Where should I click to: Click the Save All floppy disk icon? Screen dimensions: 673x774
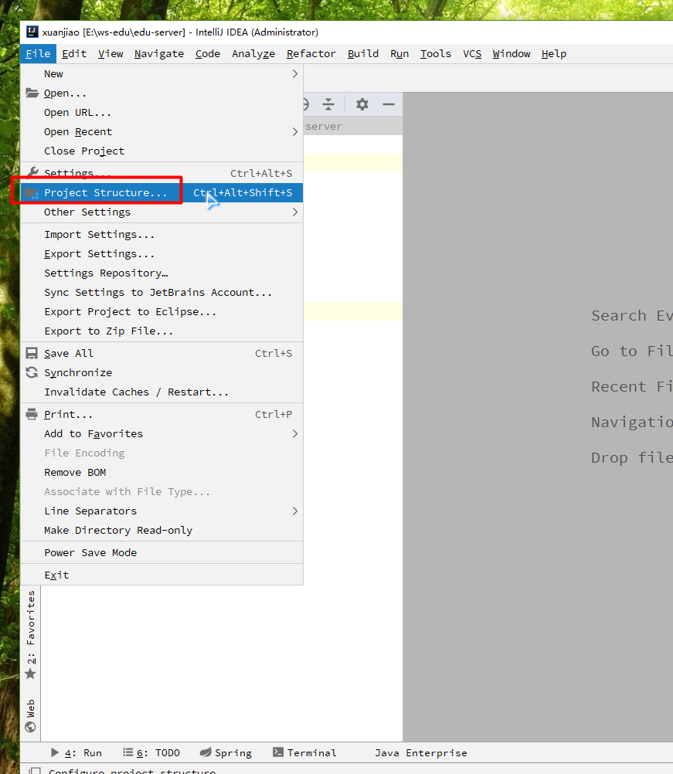32,354
